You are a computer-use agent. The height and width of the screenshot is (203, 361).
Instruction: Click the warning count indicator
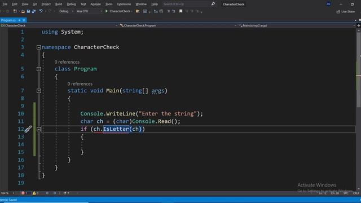click(36, 193)
